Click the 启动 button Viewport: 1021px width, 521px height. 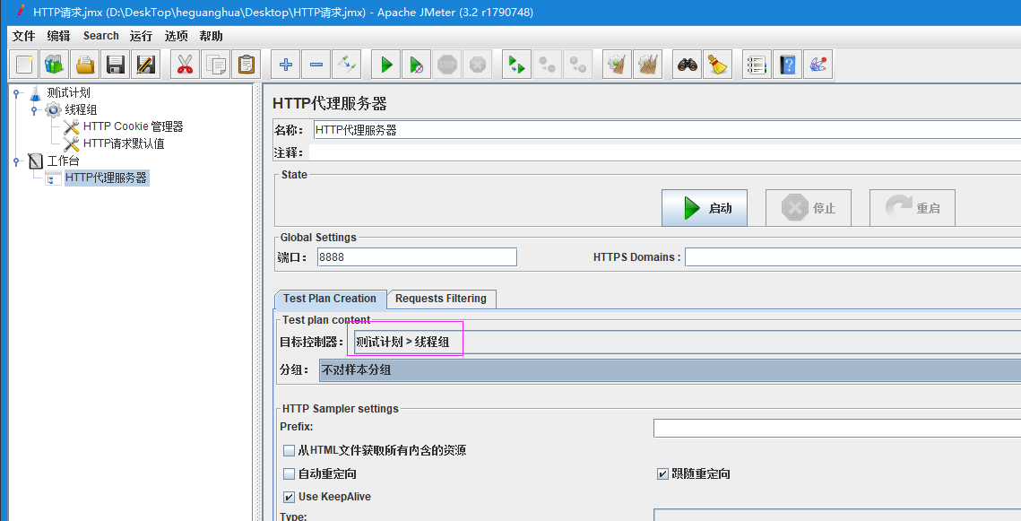pyautogui.click(x=705, y=208)
